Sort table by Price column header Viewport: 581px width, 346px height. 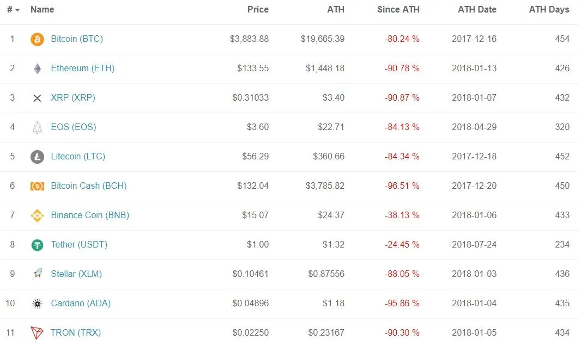258,10
